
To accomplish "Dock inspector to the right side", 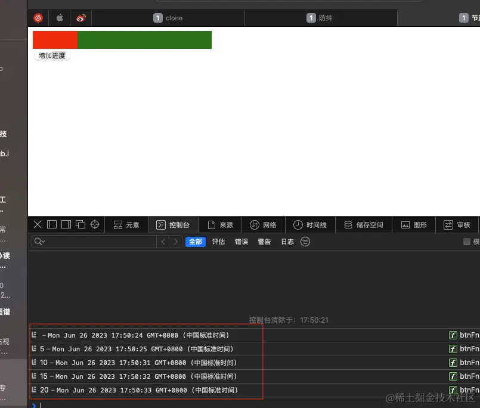I will pyautogui.click(x=66, y=224).
